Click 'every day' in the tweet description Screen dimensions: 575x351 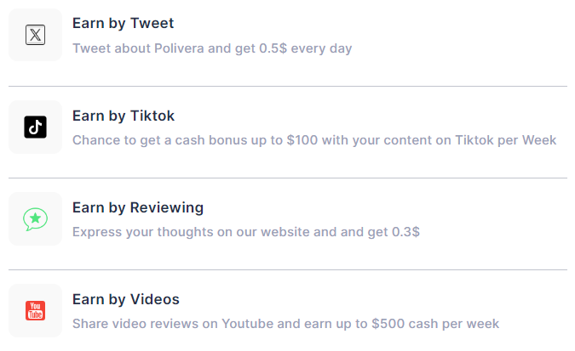[321, 48]
